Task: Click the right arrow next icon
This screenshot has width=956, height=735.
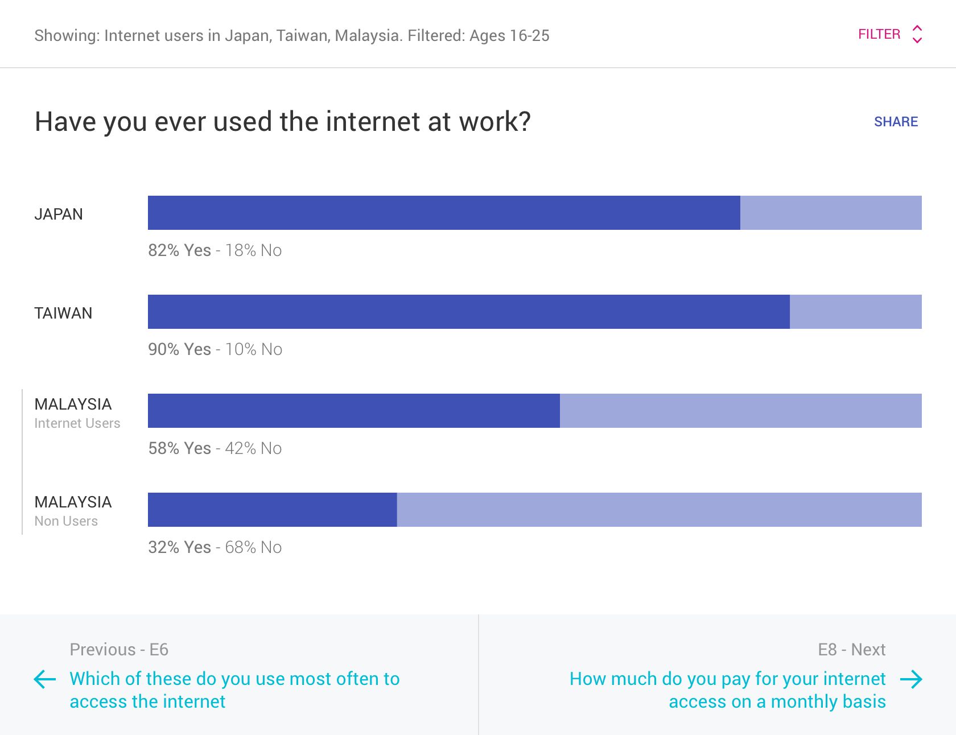Action: (911, 679)
